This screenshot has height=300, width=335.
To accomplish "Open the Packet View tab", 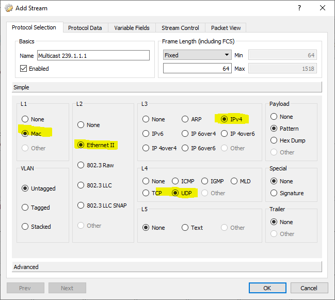I will click(x=226, y=28).
